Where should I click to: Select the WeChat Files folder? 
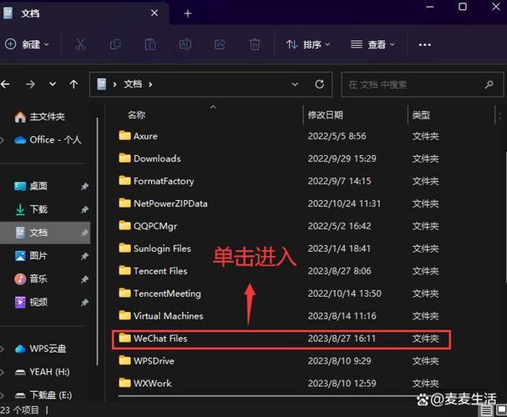coord(281,339)
